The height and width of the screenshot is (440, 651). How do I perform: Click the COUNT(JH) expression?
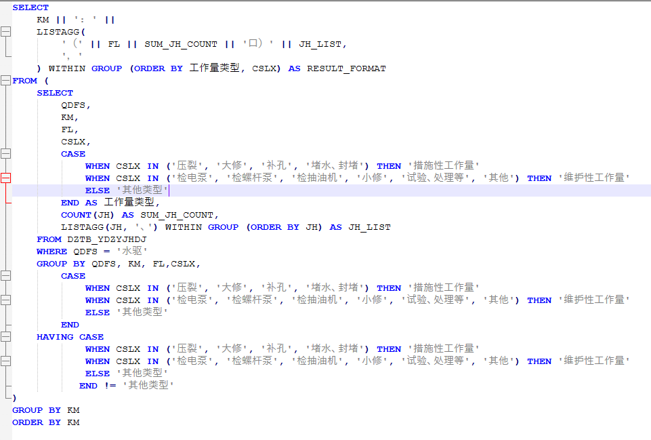(x=87, y=215)
